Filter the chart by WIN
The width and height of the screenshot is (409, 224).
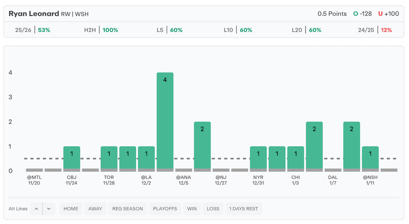pyautogui.click(x=192, y=208)
